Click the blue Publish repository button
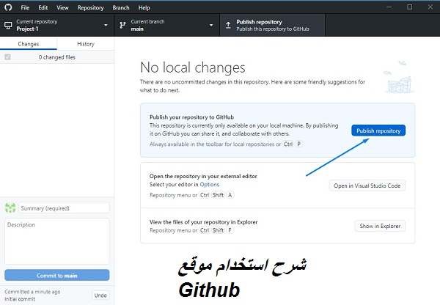Viewport: 440px width, 305px height. tap(378, 131)
